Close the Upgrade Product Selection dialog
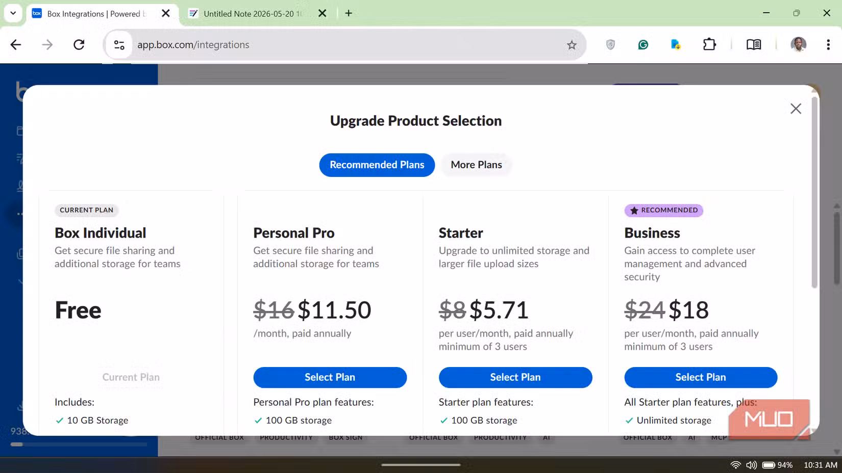Screen dimensions: 842x473 tap(796, 109)
